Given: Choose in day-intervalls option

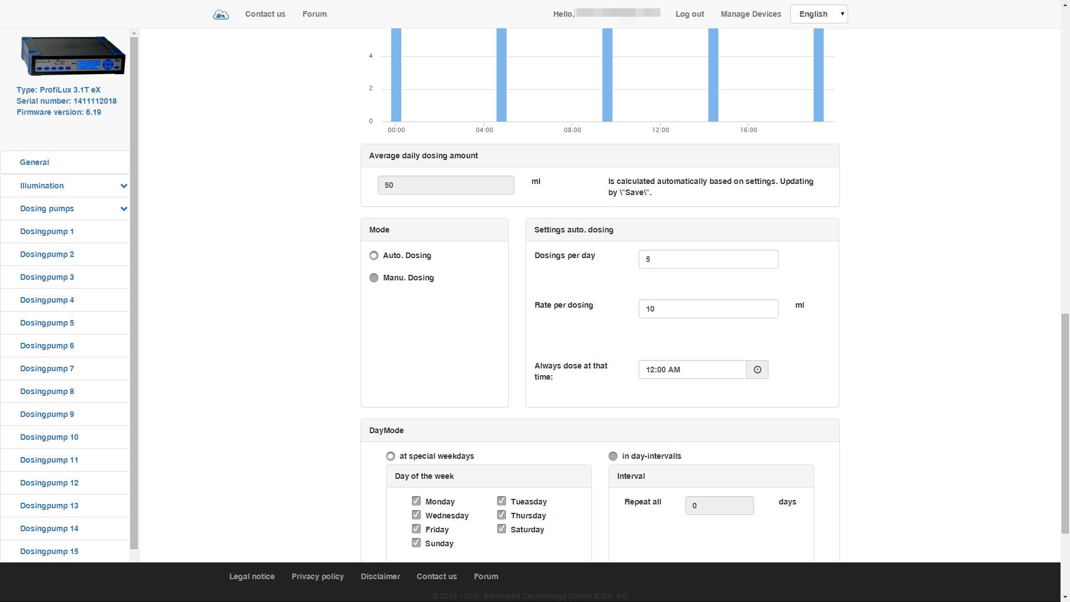Looking at the screenshot, I should [x=613, y=456].
